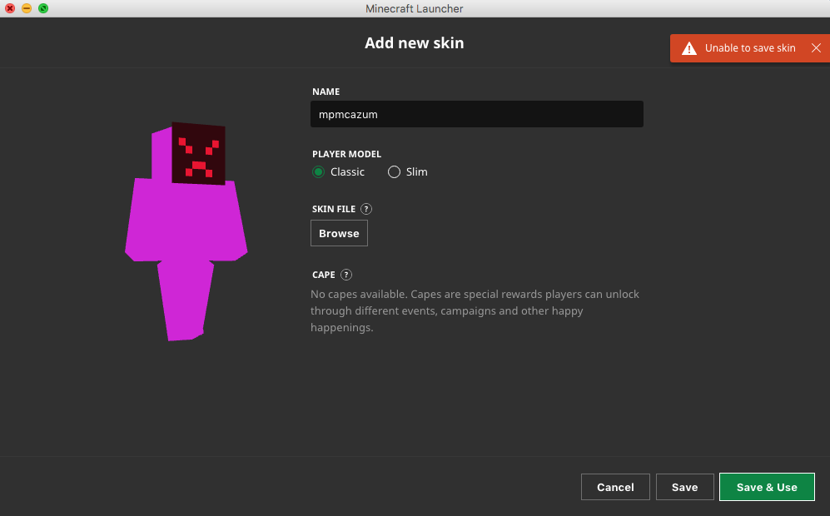Open the Skin File help question mark

(366, 209)
